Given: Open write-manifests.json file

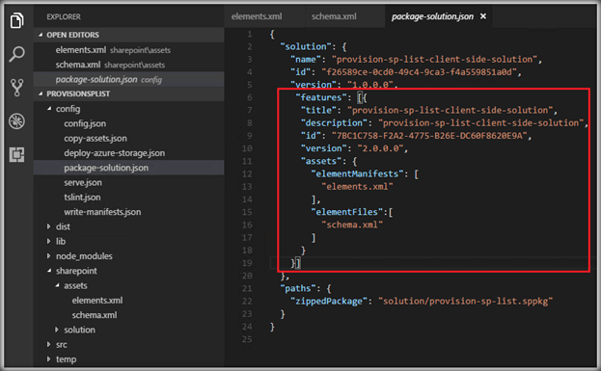Looking at the screenshot, I should [x=102, y=212].
